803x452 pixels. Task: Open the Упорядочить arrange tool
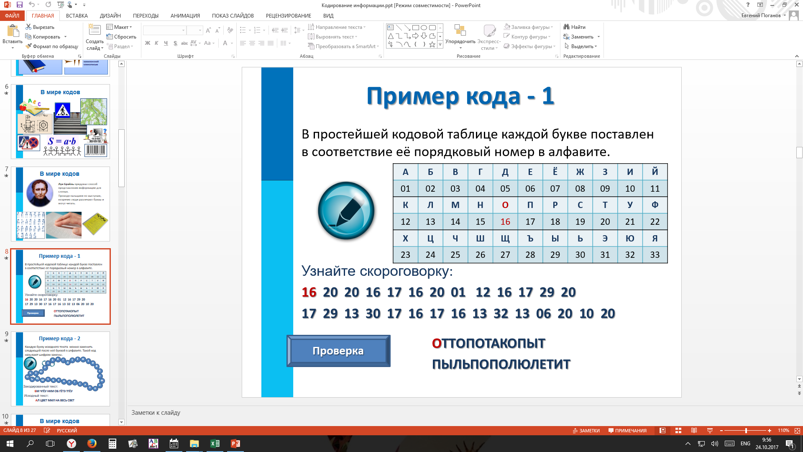pos(460,37)
